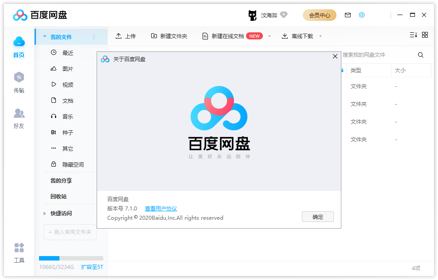Select 其它 in the sidebar
438x280 pixels.
point(67,148)
